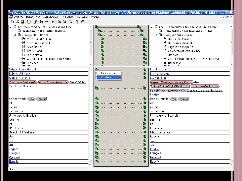Select 'Órganos principales' in the target tree
Image resolution: width=242 pixels, height=181 pixels.
pos(180,47)
